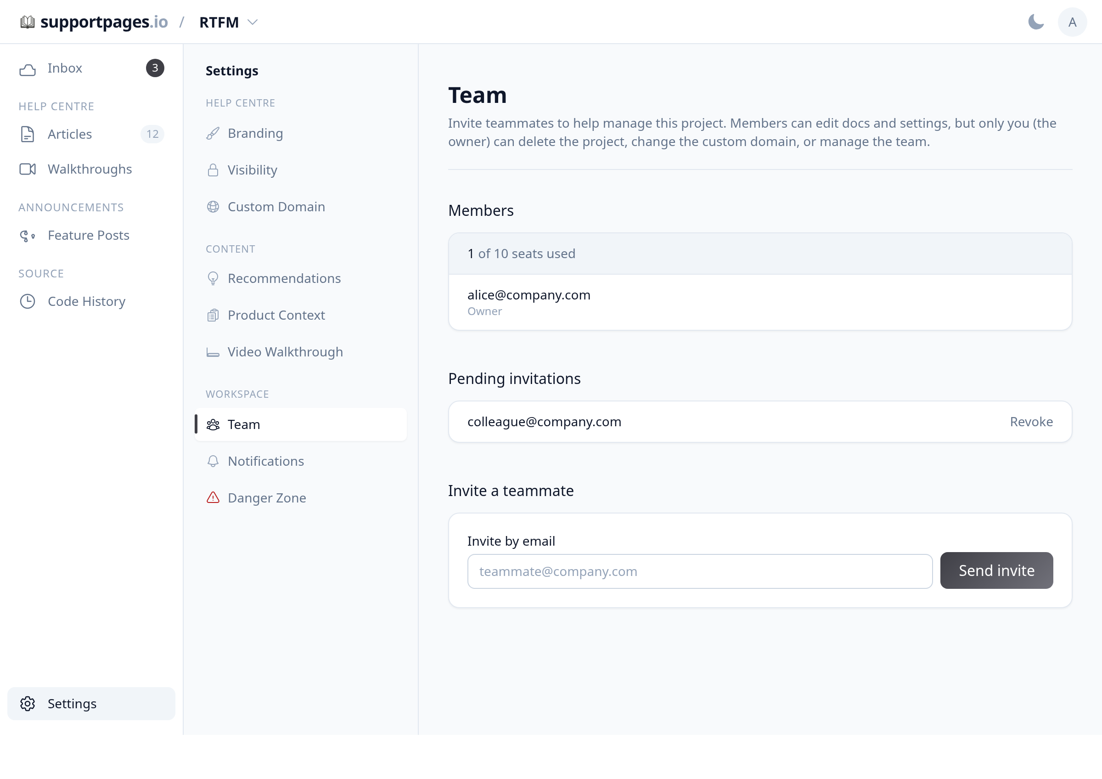Click the Team people icon
Viewport: 1102px width, 779px height.
click(213, 425)
